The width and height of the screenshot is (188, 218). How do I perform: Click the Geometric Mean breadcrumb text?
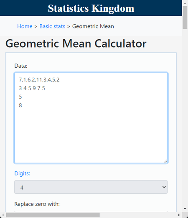pyautogui.click(x=93, y=26)
